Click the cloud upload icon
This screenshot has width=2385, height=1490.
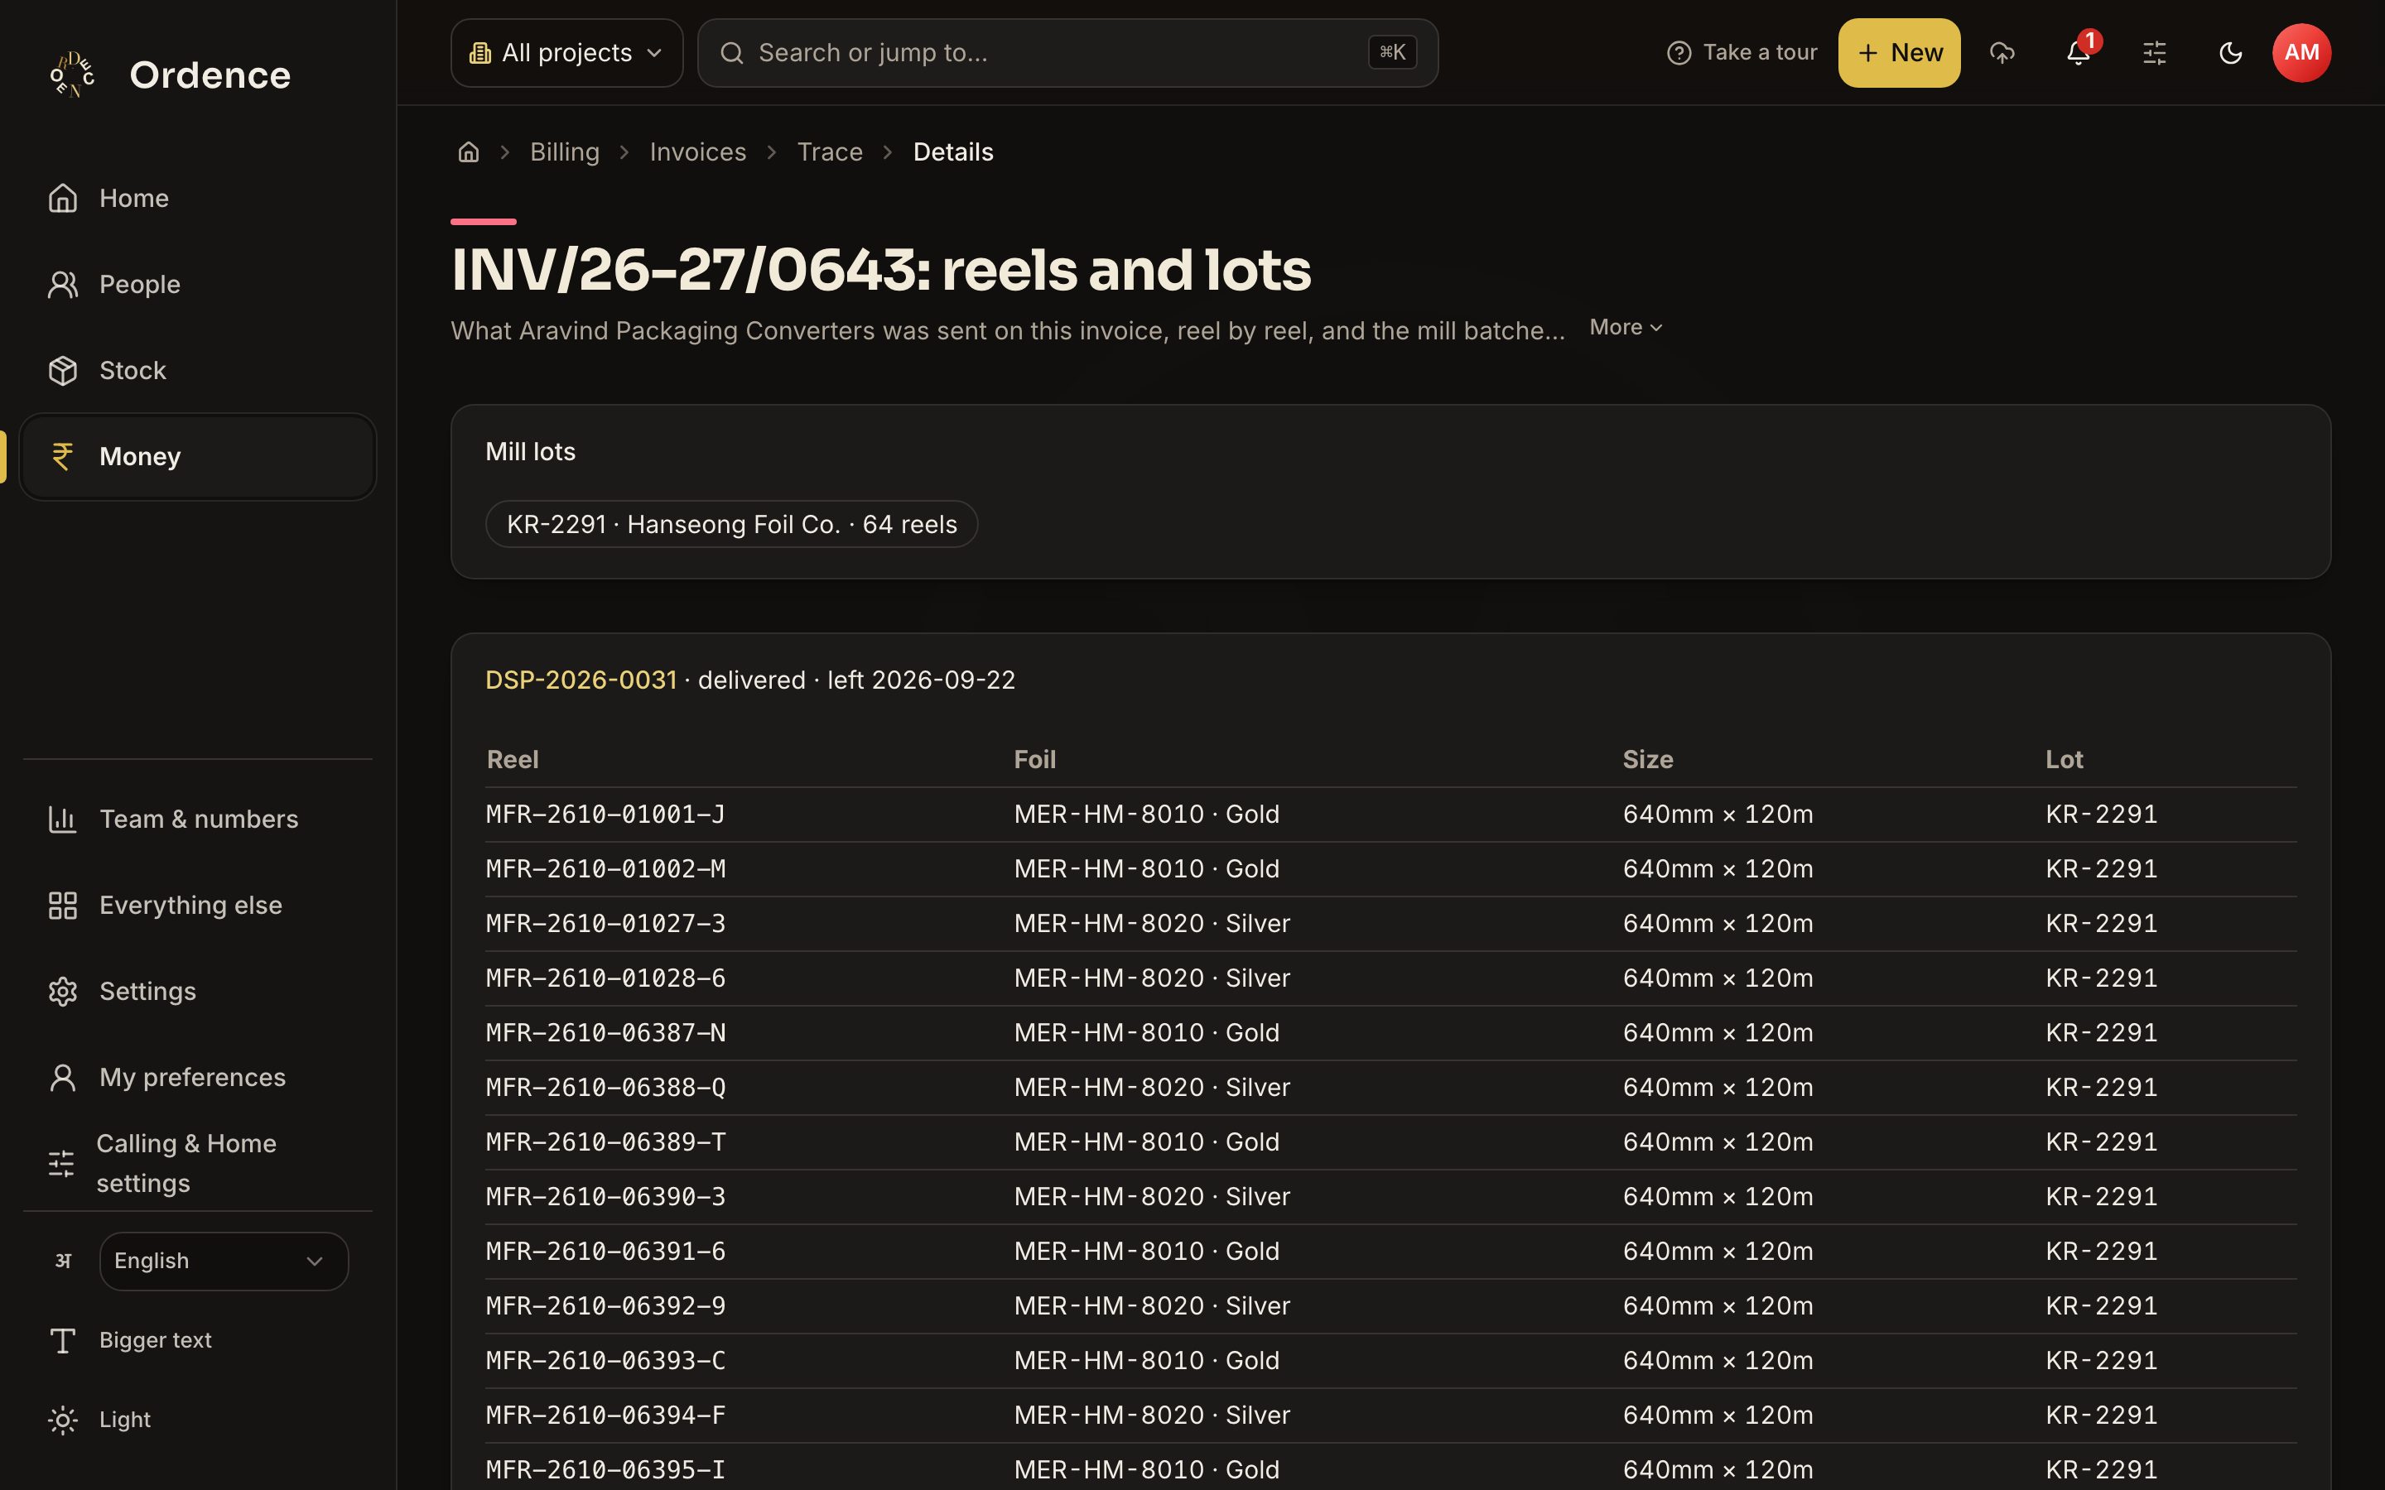pyautogui.click(x=2002, y=52)
